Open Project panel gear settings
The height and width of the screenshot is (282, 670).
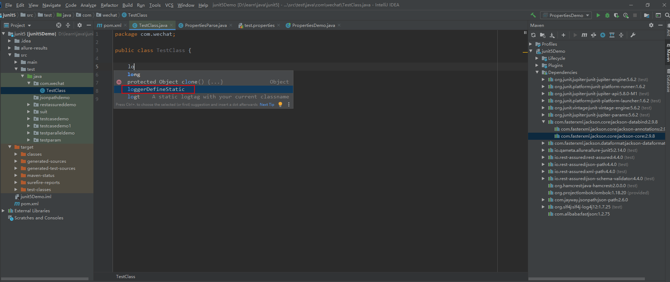[x=80, y=25]
